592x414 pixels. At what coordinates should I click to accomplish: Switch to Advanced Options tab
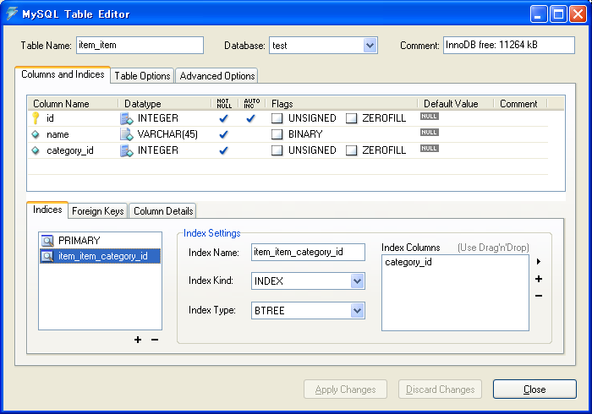click(x=217, y=76)
